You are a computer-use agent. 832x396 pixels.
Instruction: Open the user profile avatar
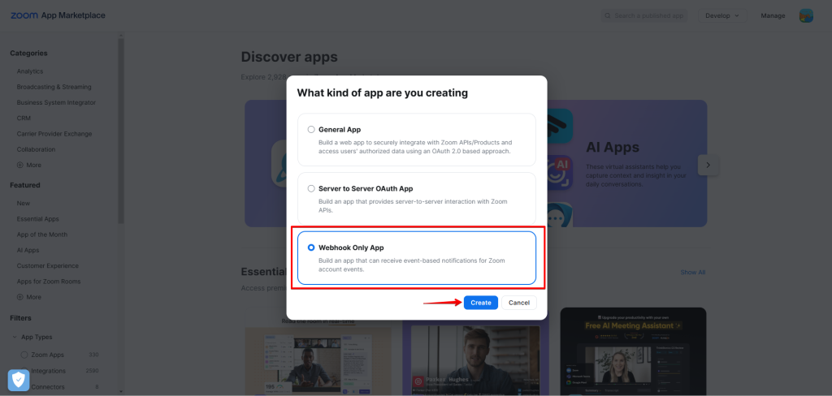coord(806,15)
